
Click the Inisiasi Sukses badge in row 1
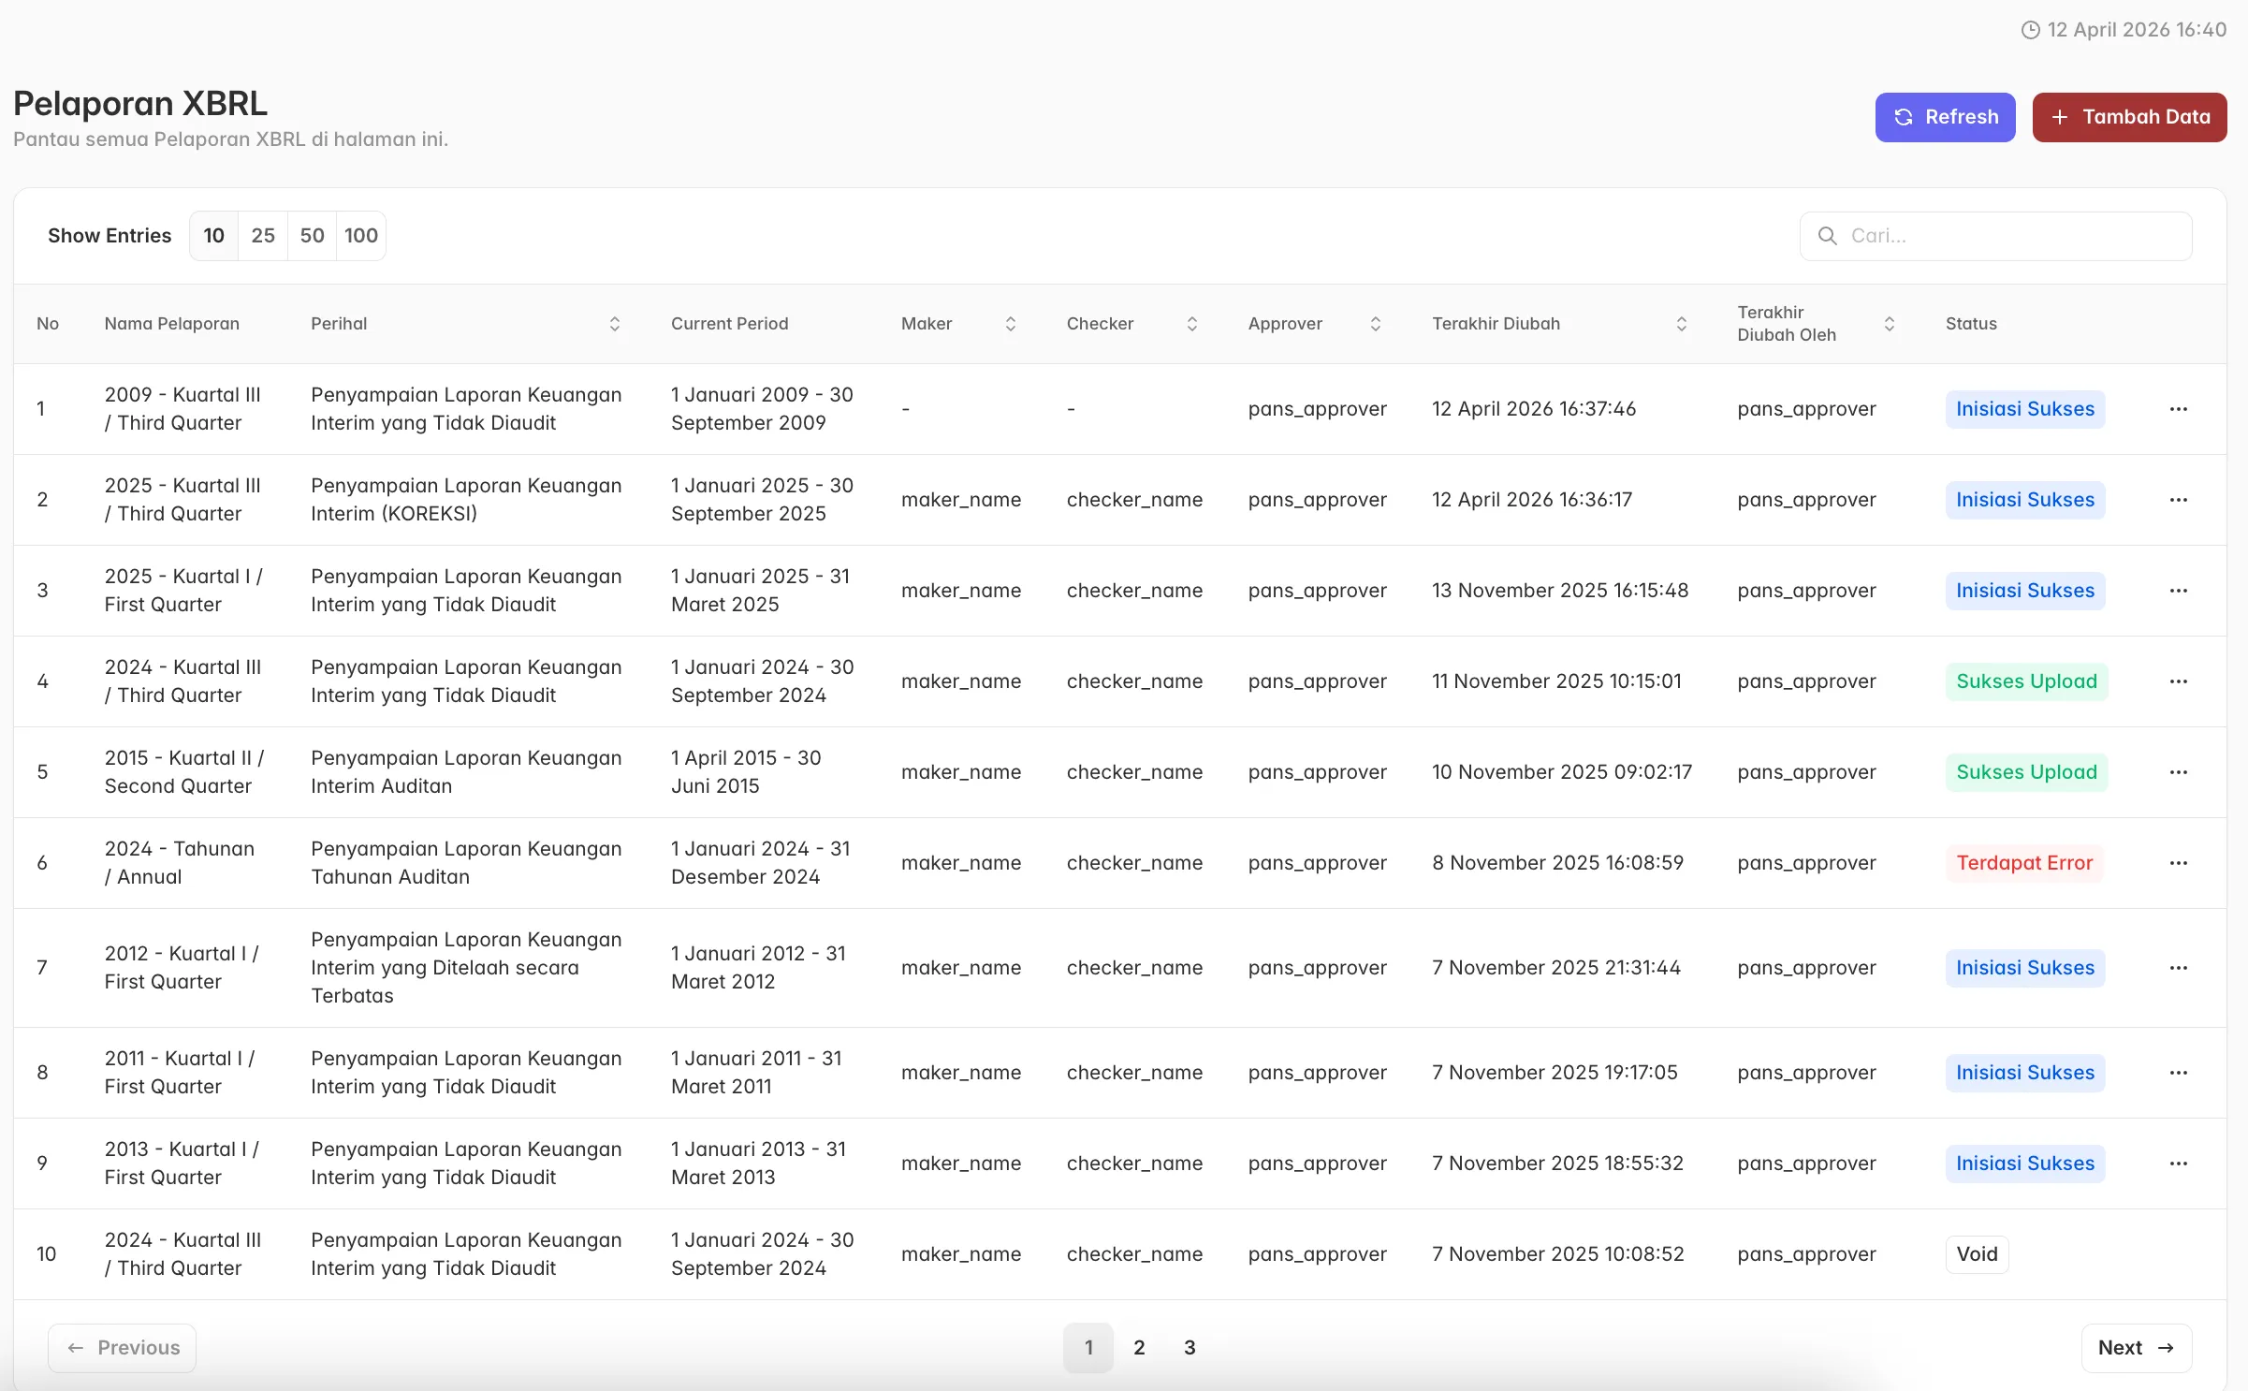(2025, 409)
